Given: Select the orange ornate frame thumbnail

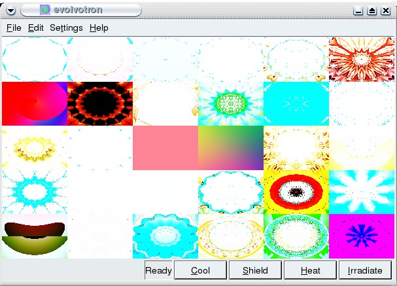Looking at the screenshot, I should pyautogui.click(x=296, y=148).
